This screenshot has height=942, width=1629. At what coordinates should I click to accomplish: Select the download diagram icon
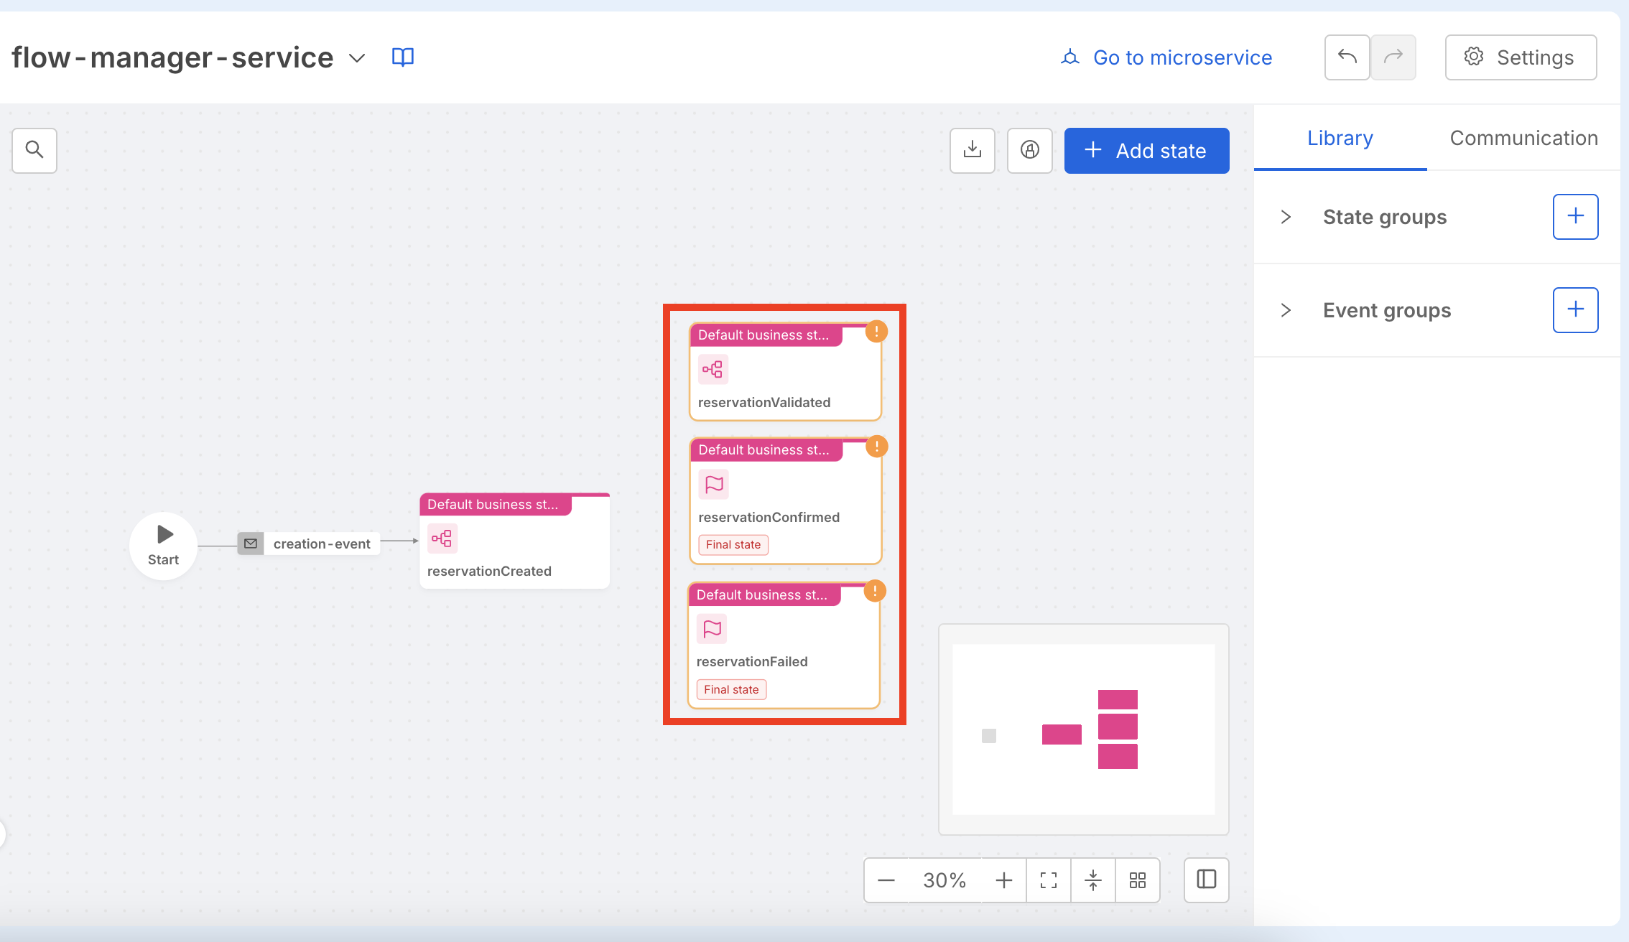coord(972,151)
